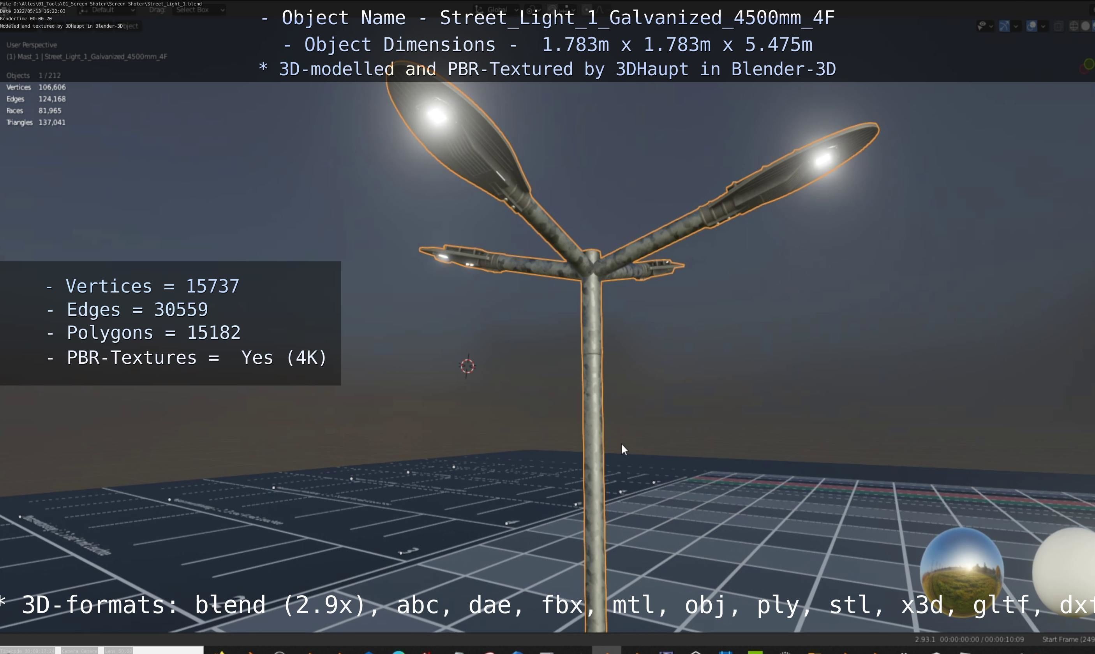Open the gizmo options dropdown arrow

pos(1016,27)
